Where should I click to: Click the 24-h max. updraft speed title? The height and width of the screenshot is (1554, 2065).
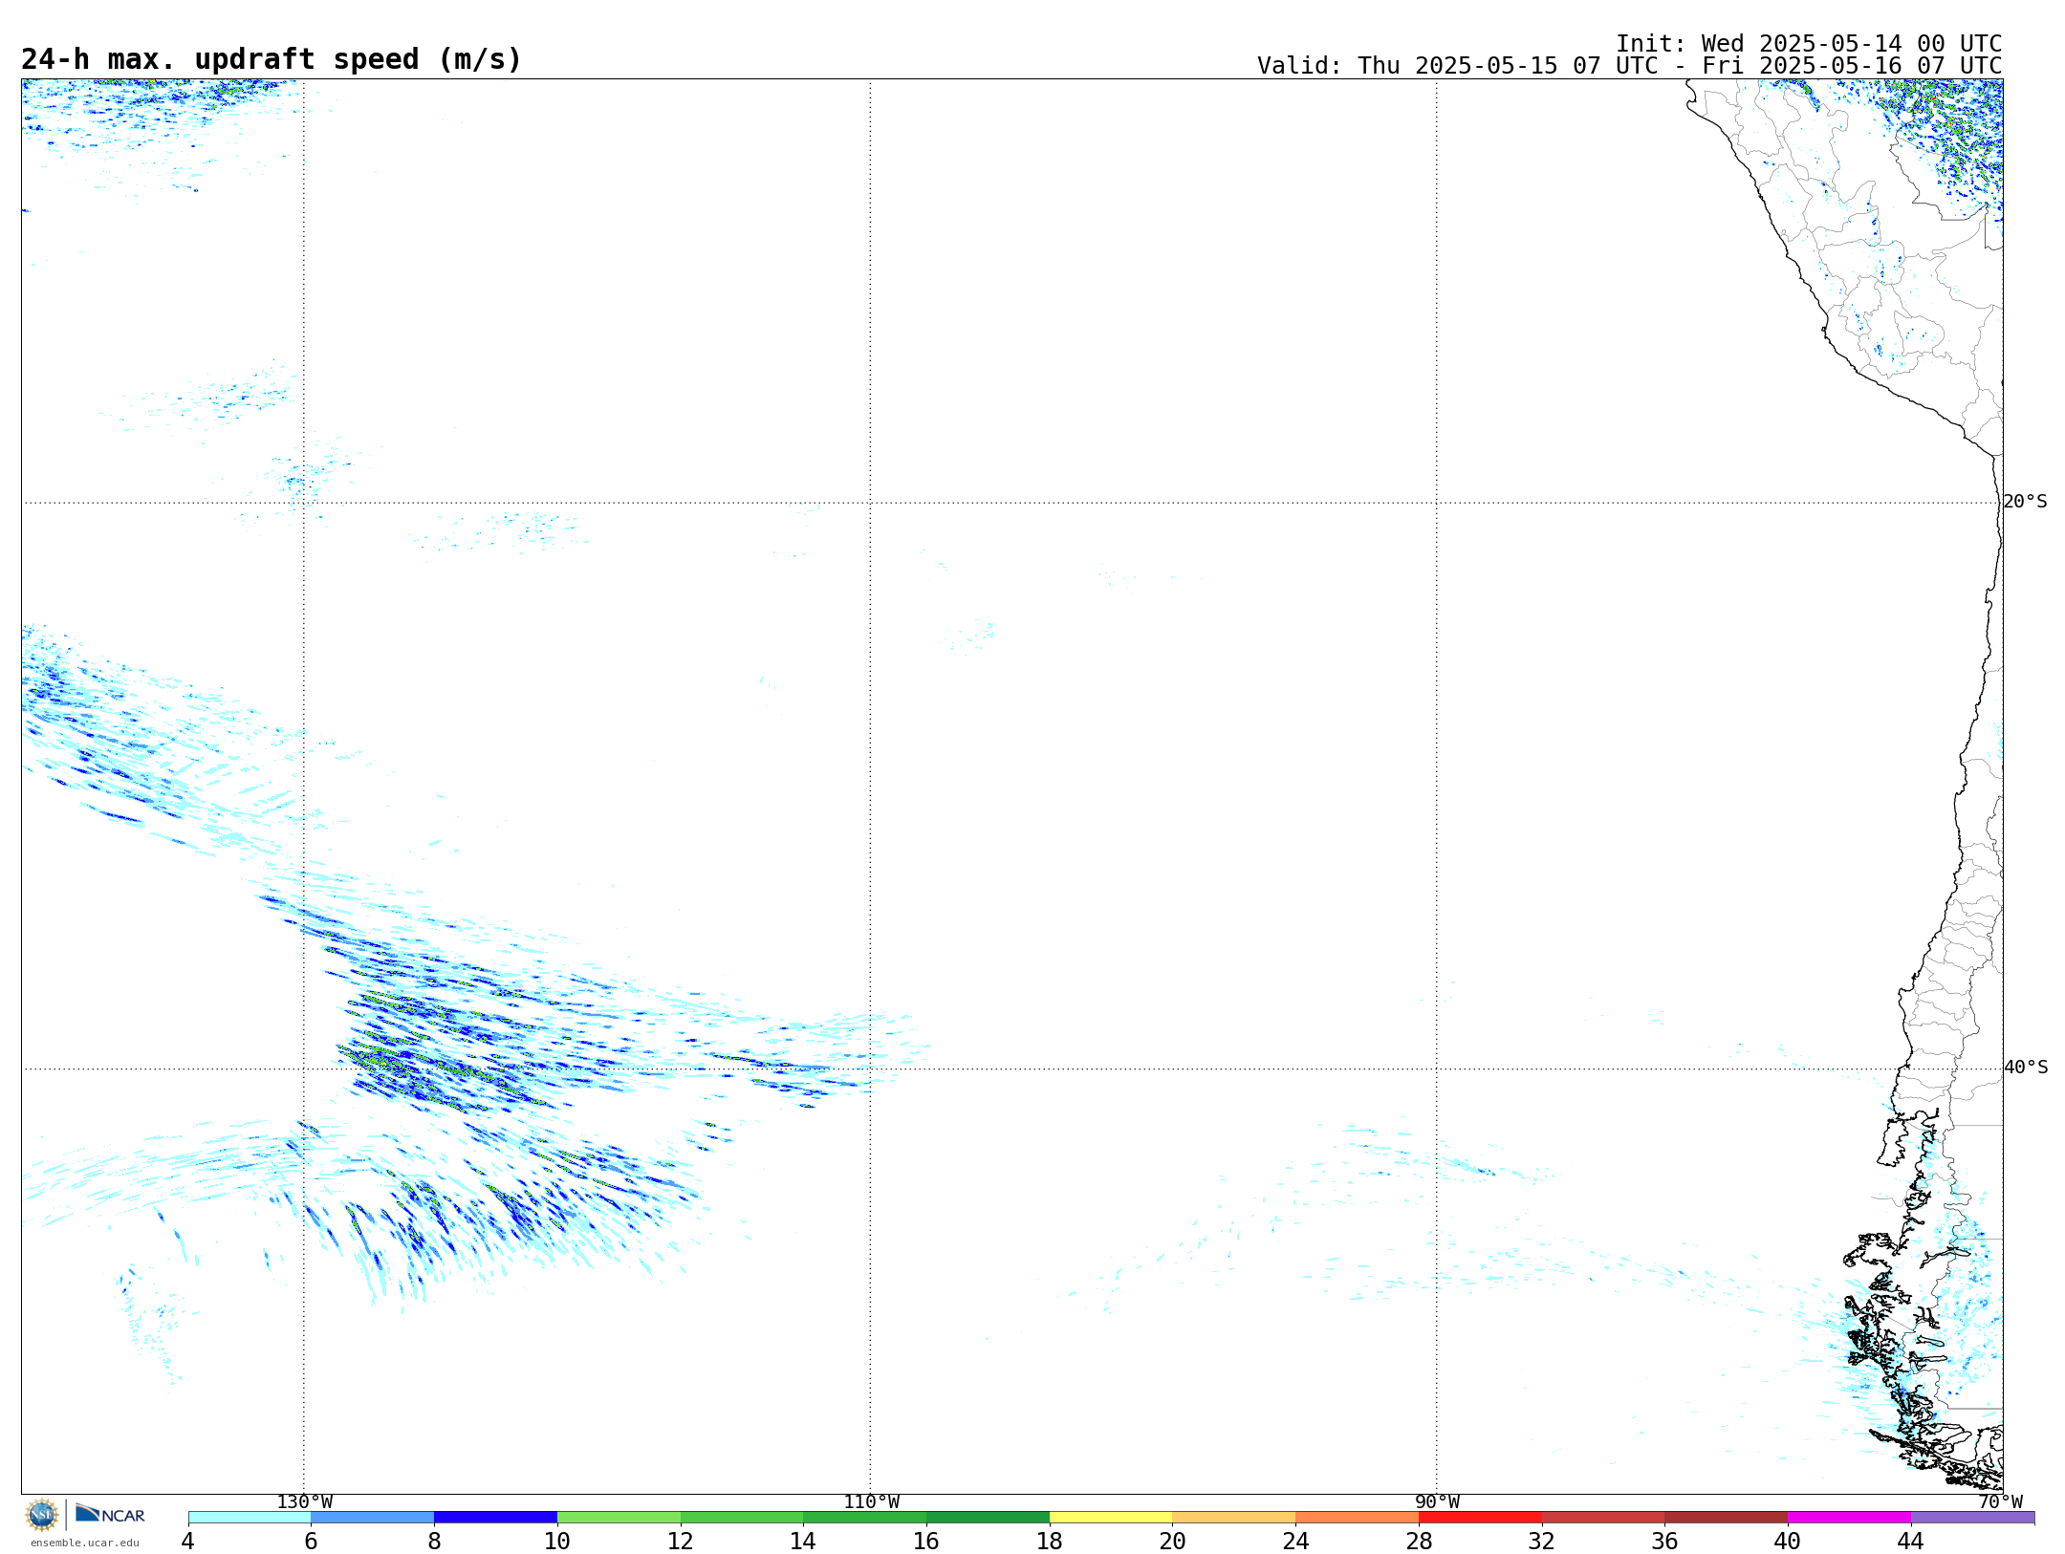tap(272, 60)
